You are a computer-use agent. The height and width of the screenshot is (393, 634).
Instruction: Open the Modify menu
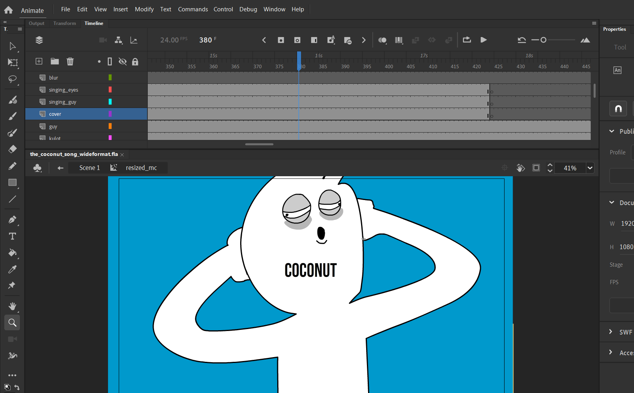tap(144, 9)
